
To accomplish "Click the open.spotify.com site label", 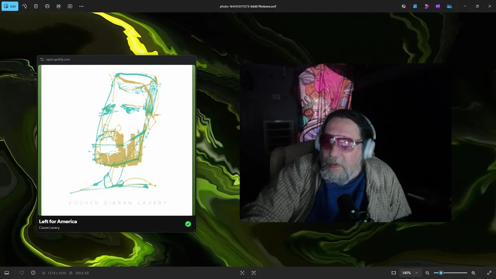I will tap(58, 59).
